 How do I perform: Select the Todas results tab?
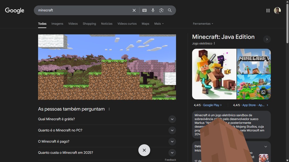42,24
